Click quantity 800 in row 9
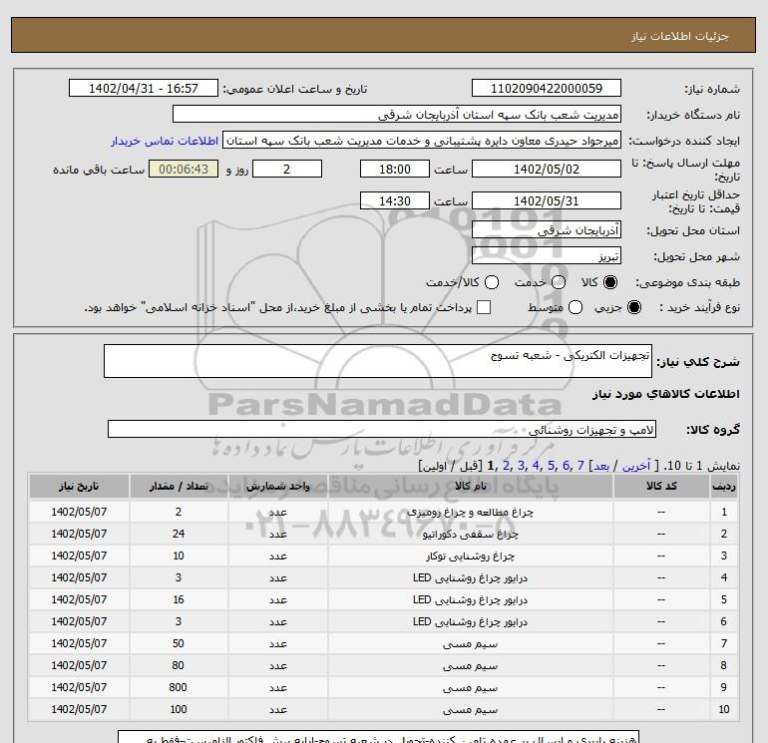The height and width of the screenshot is (743, 768). point(179,687)
